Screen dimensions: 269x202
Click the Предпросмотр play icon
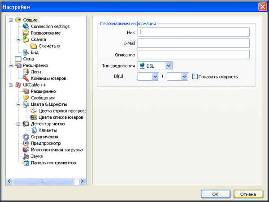26,143
